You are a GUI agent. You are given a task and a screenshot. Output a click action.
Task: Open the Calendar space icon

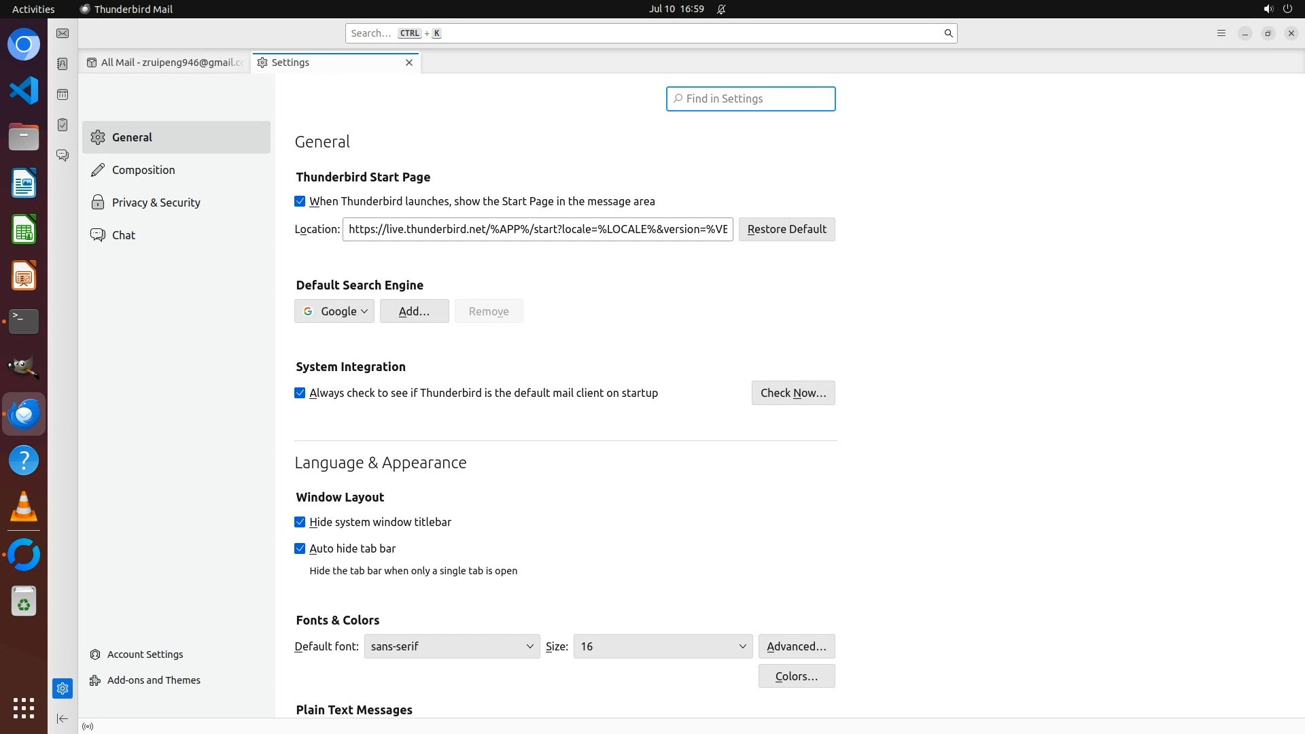63,94
